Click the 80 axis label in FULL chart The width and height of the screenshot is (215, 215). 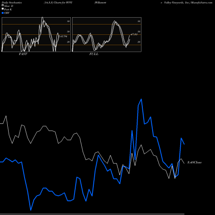tap(139, 21)
